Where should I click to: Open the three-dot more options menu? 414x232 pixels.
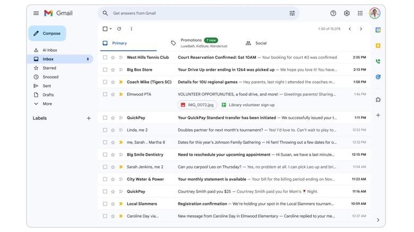[x=132, y=29]
